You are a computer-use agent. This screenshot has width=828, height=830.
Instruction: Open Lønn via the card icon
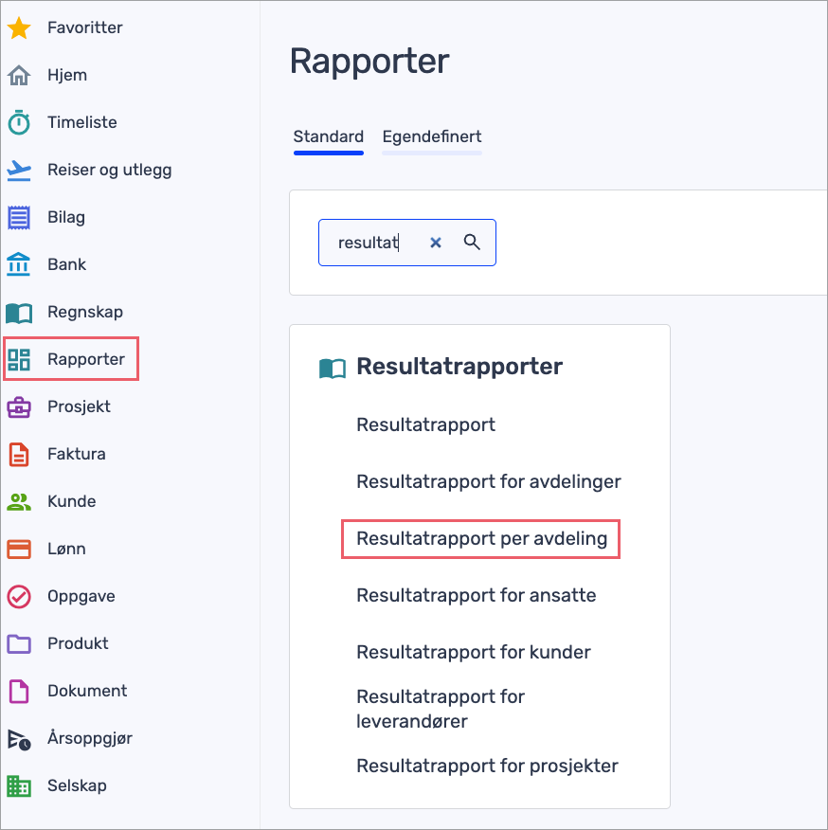pyautogui.click(x=19, y=550)
